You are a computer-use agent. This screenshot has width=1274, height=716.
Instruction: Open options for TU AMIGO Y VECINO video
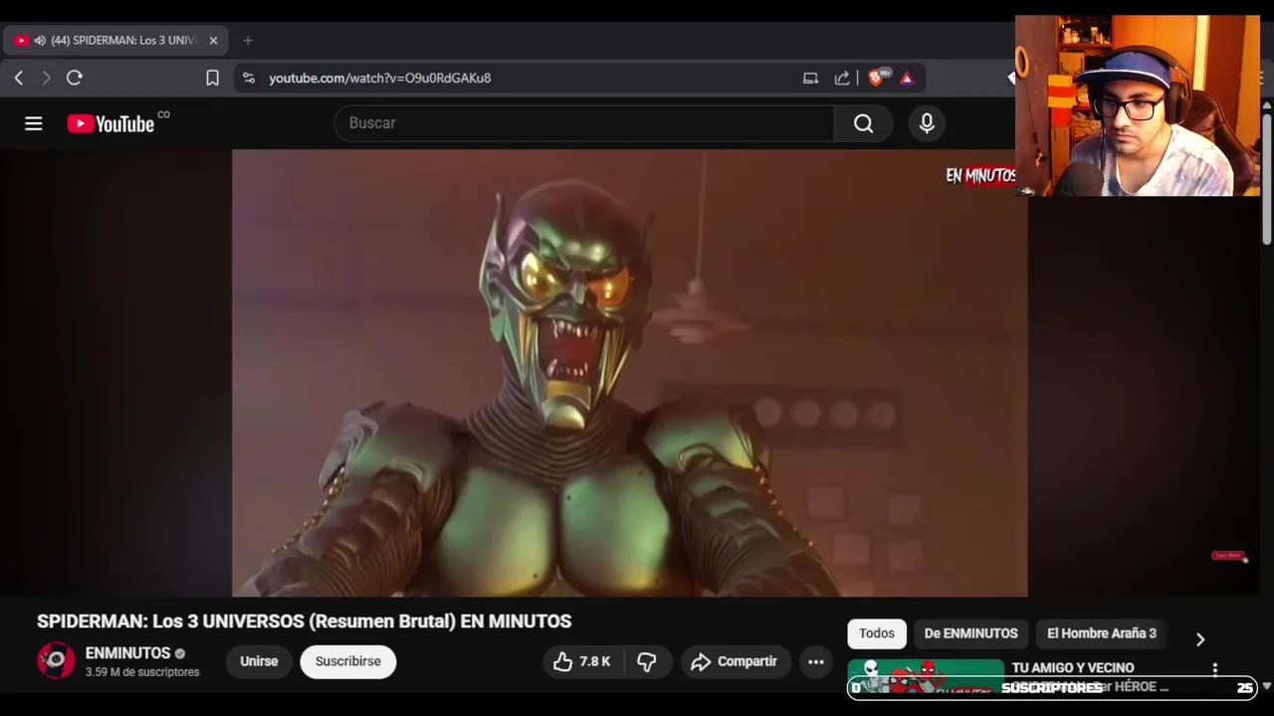(1214, 670)
